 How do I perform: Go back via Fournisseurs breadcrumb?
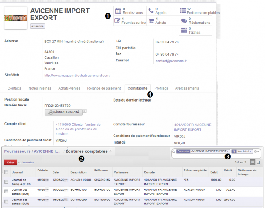coord(17,151)
